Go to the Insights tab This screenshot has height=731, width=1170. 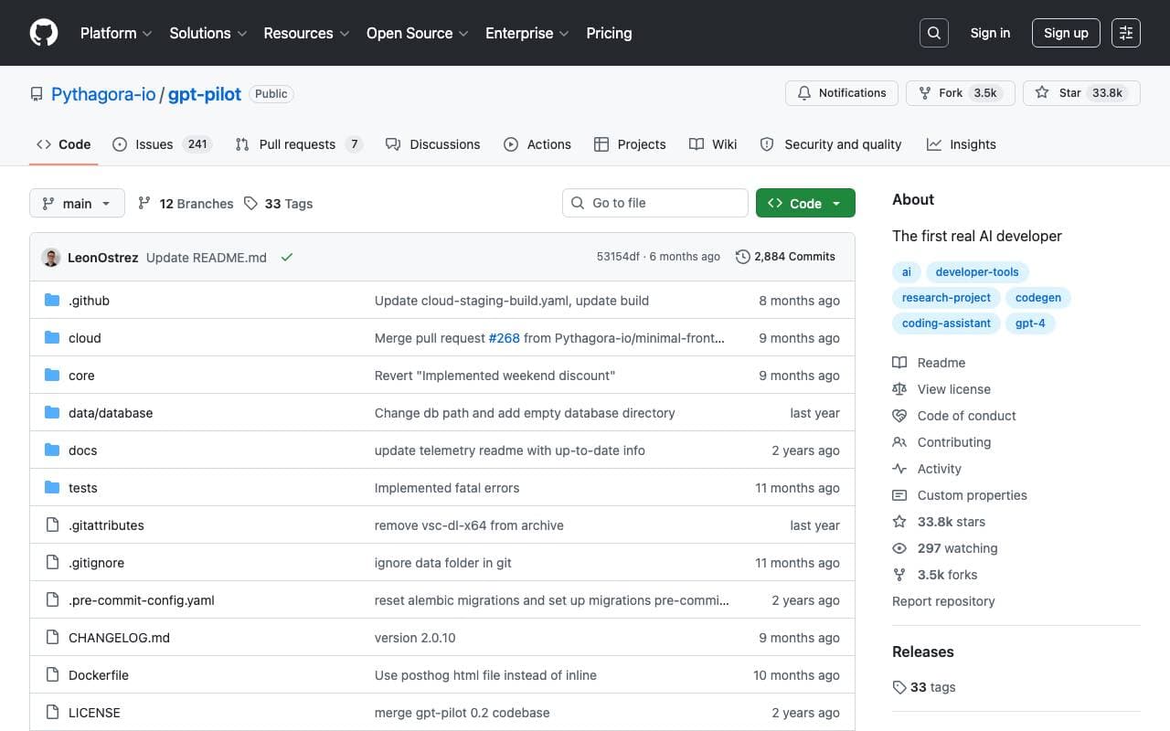pos(961,144)
